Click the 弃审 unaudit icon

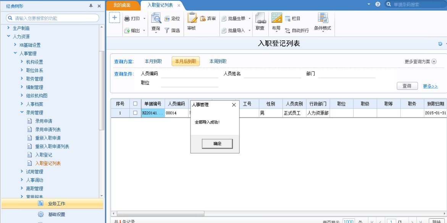click(203, 19)
